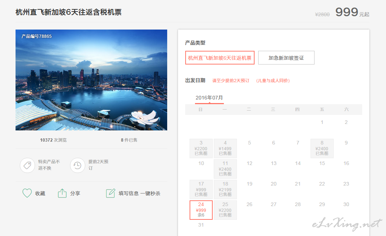
Task: Click sold-out date 11 priced ¥2400
Action: coord(225,169)
